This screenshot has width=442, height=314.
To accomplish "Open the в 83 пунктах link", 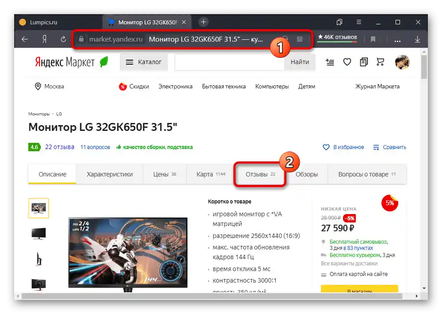I will (x=358, y=248).
